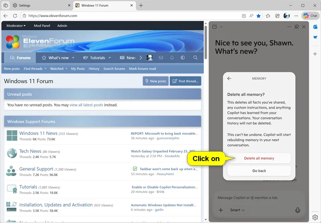Open browser Settings and more ellipsis
Screen dimensions: 321x223
pyautogui.click(x=296, y=16)
